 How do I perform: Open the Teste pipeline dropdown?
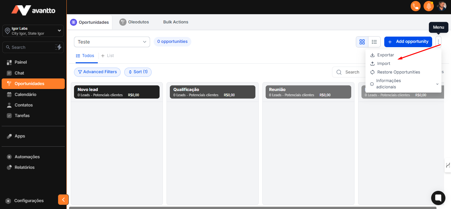pos(112,42)
